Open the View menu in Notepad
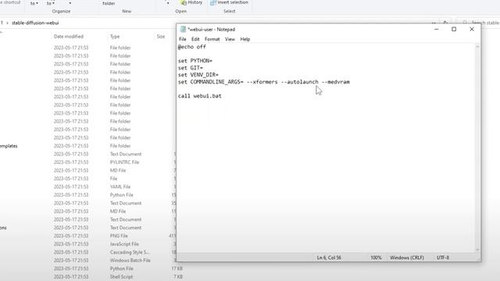 [x=230, y=39]
